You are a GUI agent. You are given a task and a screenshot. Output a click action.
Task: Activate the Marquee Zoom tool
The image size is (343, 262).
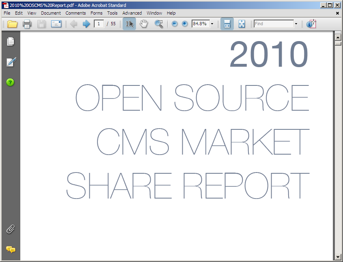(x=159, y=24)
